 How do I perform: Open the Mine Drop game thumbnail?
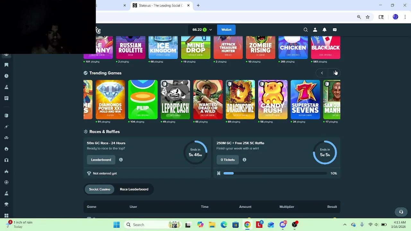pyautogui.click(x=196, y=47)
